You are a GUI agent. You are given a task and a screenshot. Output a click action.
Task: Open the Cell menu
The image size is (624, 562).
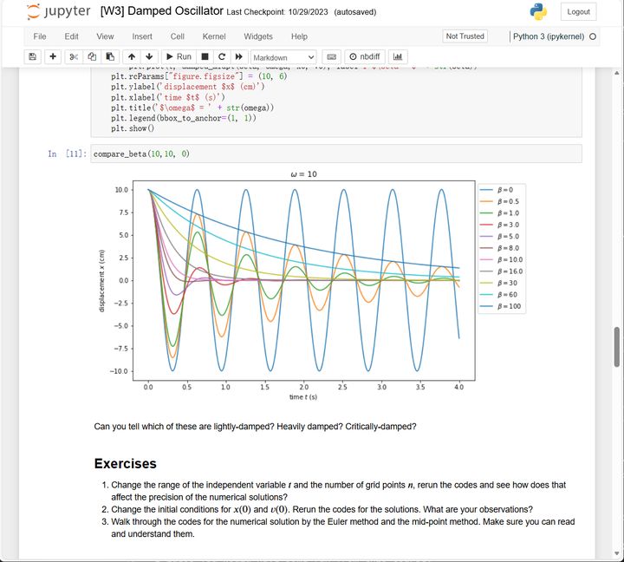[178, 36]
